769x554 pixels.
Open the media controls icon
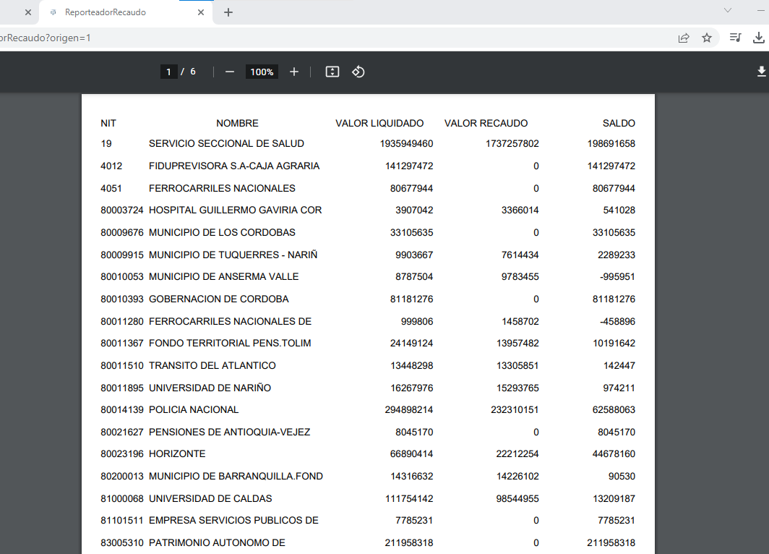[x=735, y=38]
